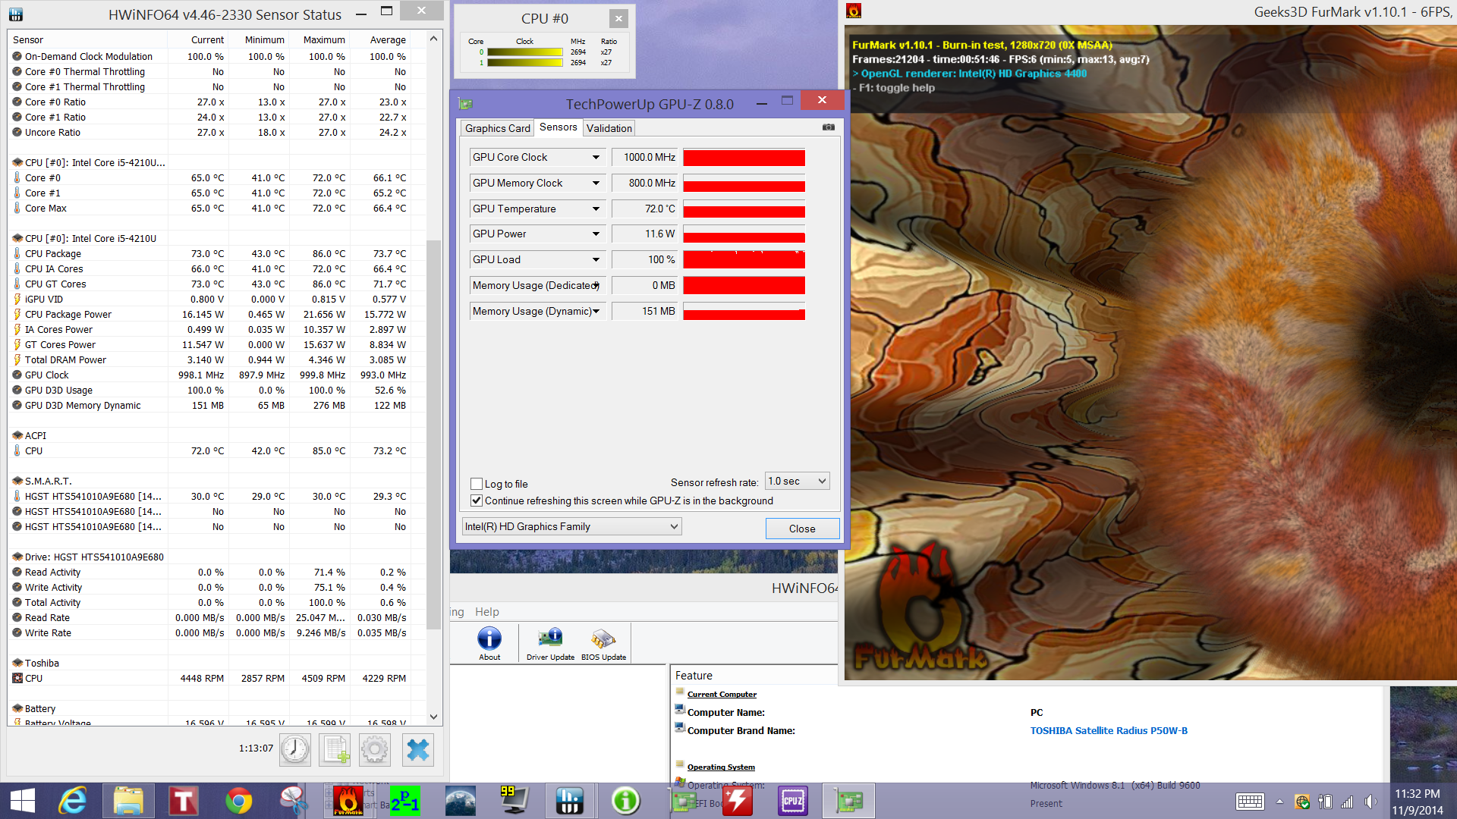Uncheck Continue refreshing in background checkbox

pos(477,500)
